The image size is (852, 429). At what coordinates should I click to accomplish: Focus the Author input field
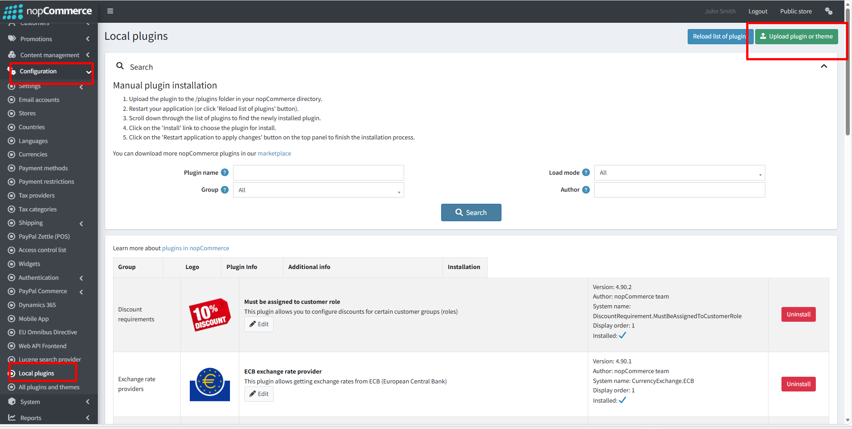point(680,190)
